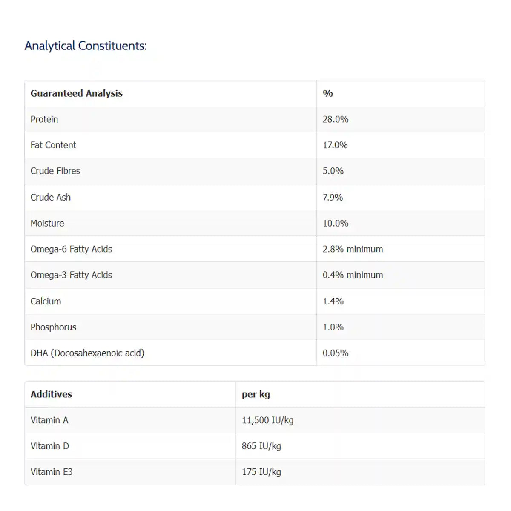This screenshot has width=511, height=511.
Task: Select the Crude Ash row label
Action: click(51, 197)
